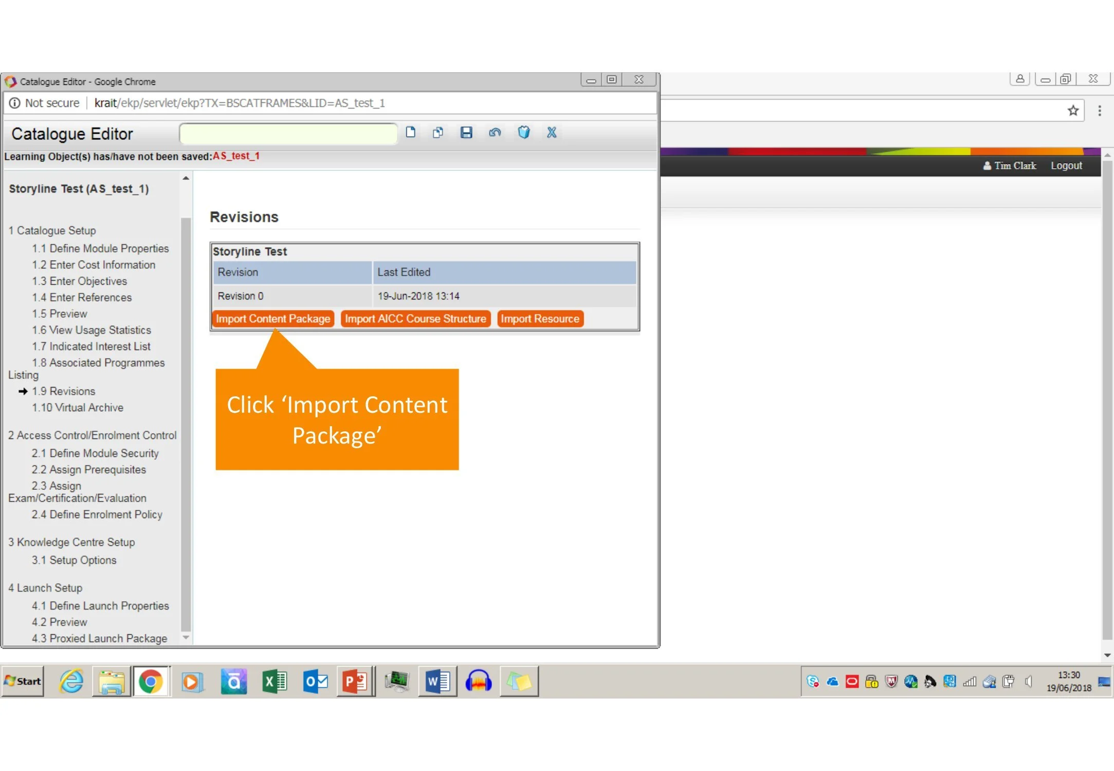Click Import Content Package button
This screenshot has width=1114, height=771.
[x=273, y=319]
